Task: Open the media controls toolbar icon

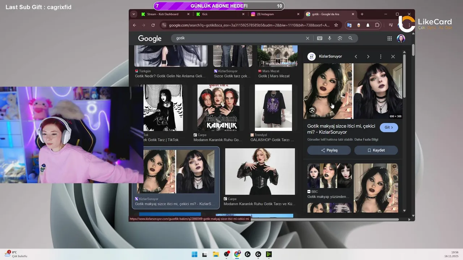Action: pos(391,25)
